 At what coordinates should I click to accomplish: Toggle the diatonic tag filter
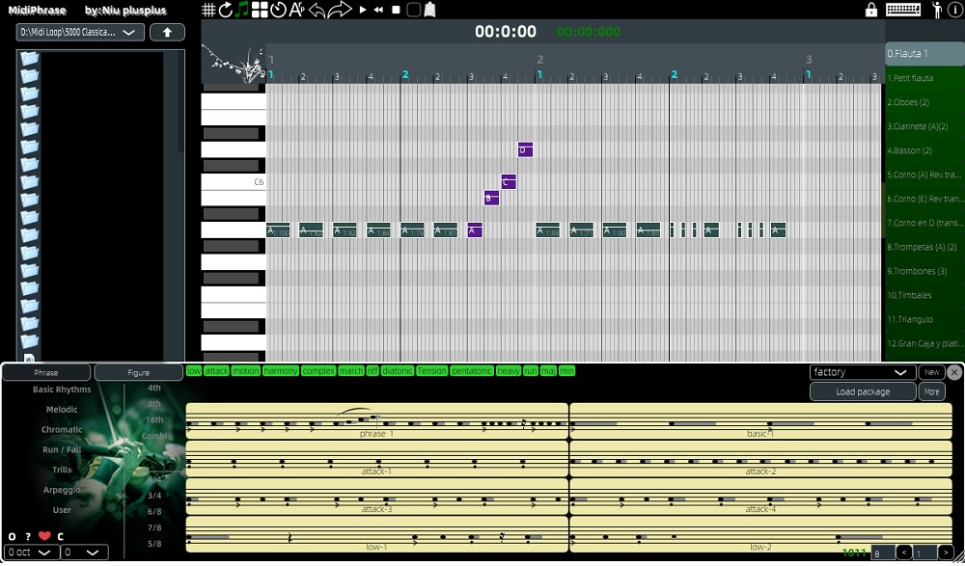[397, 370]
